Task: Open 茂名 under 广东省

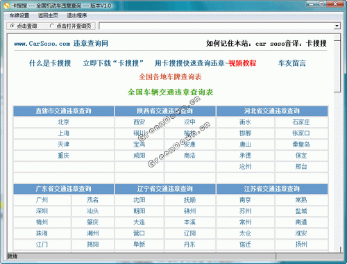Action: click(92, 200)
